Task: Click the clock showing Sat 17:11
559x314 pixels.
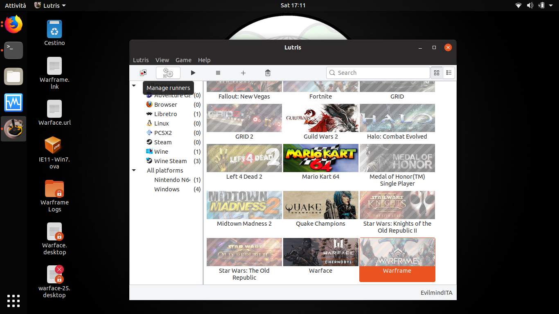Action: (x=293, y=5)
